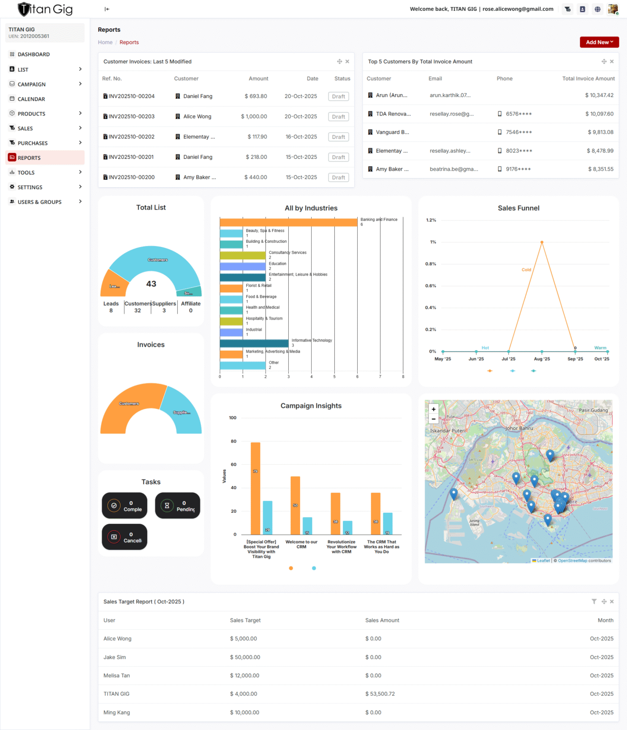Viewport: 627px width, 730px height.
Task: Zoom out on the map
Action: click(433, 419)
